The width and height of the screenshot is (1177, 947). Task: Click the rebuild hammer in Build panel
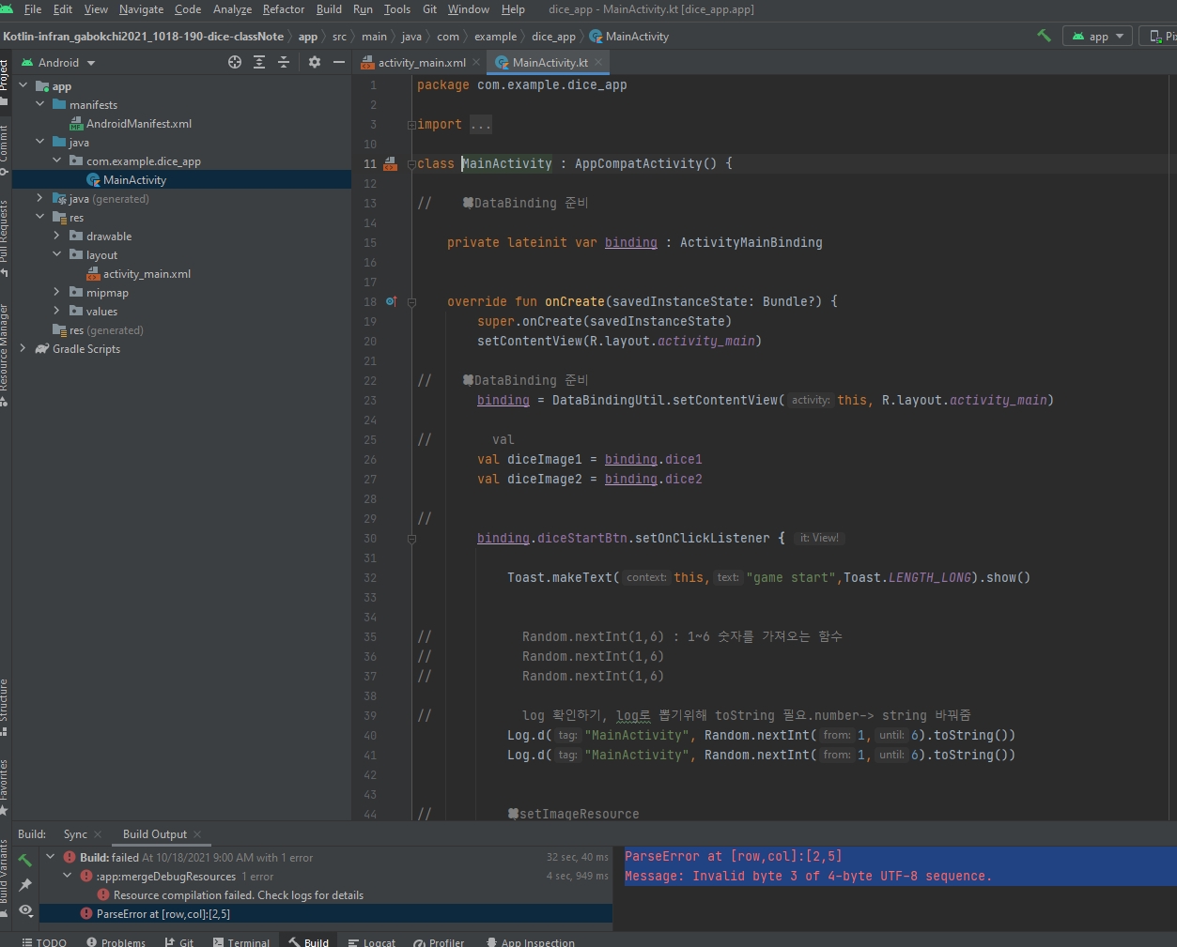tap(25, 860)
